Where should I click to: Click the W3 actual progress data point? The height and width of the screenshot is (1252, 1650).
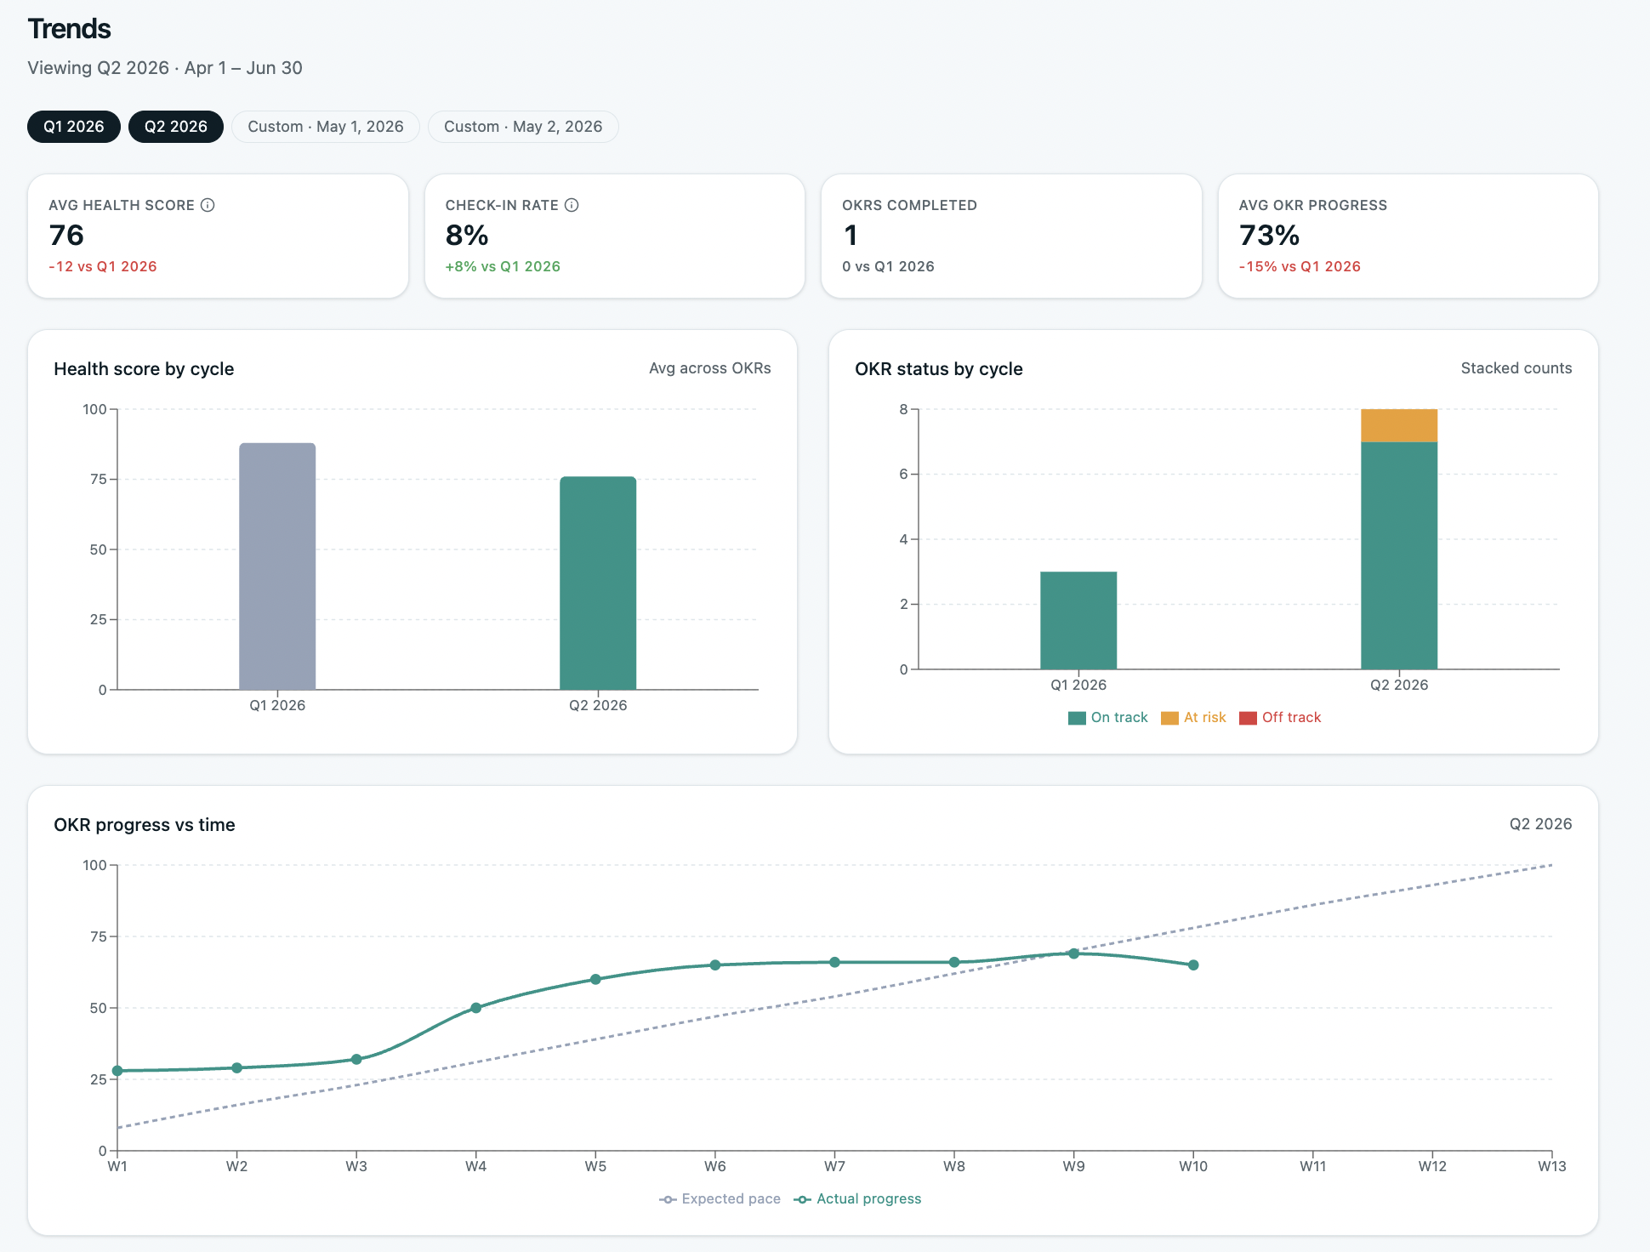[x=356, y=1060]
